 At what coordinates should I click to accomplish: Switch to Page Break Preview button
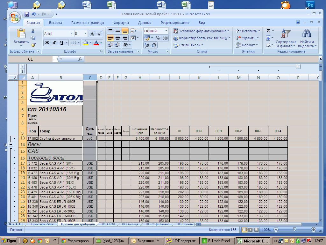pyautogui.click(x=256, y=230)
